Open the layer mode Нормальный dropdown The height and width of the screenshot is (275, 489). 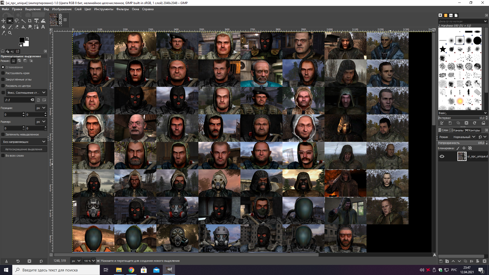[x=464, y=137]
